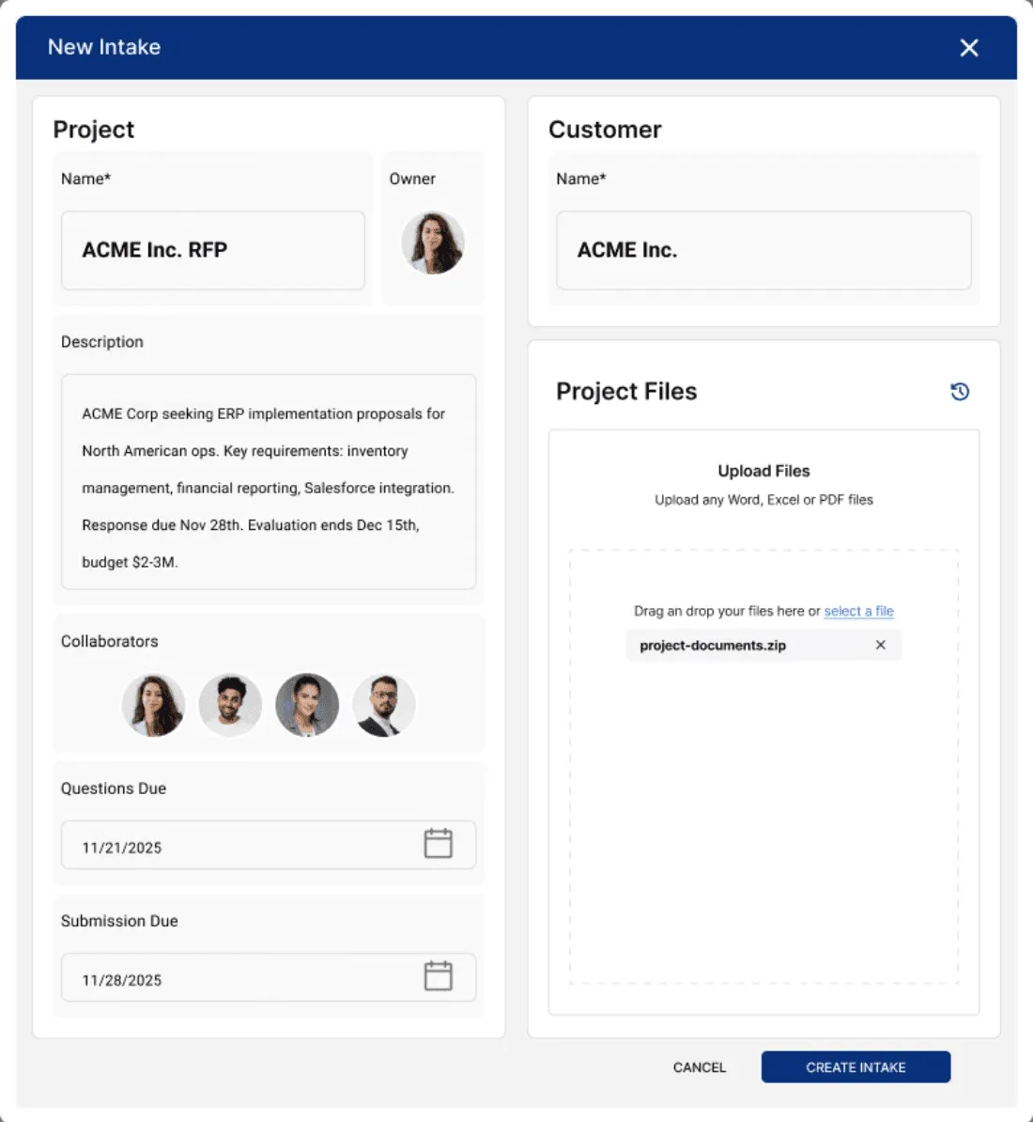Viewport: 1033px width, 1122px height.
Task: Click the Questions Due date field
Action: click(x=269, y=845)
